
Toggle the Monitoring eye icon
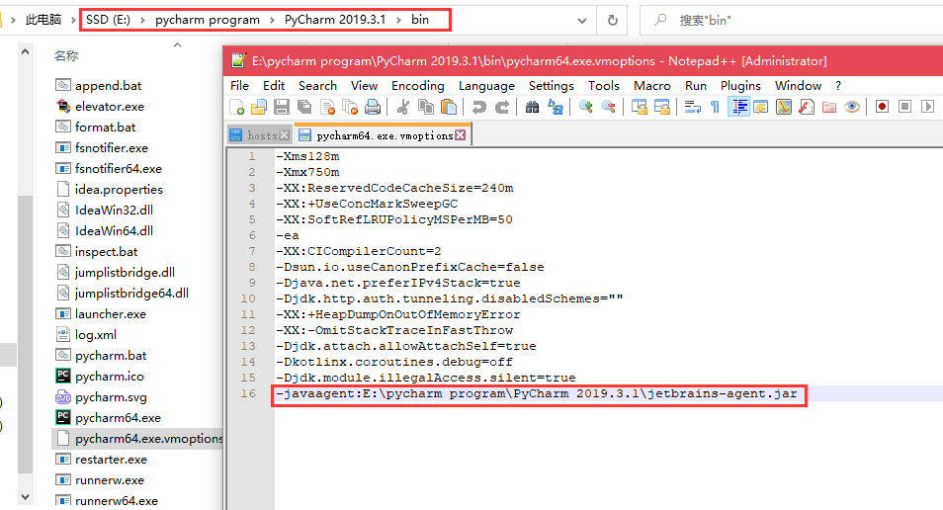[x=852, y=107]
